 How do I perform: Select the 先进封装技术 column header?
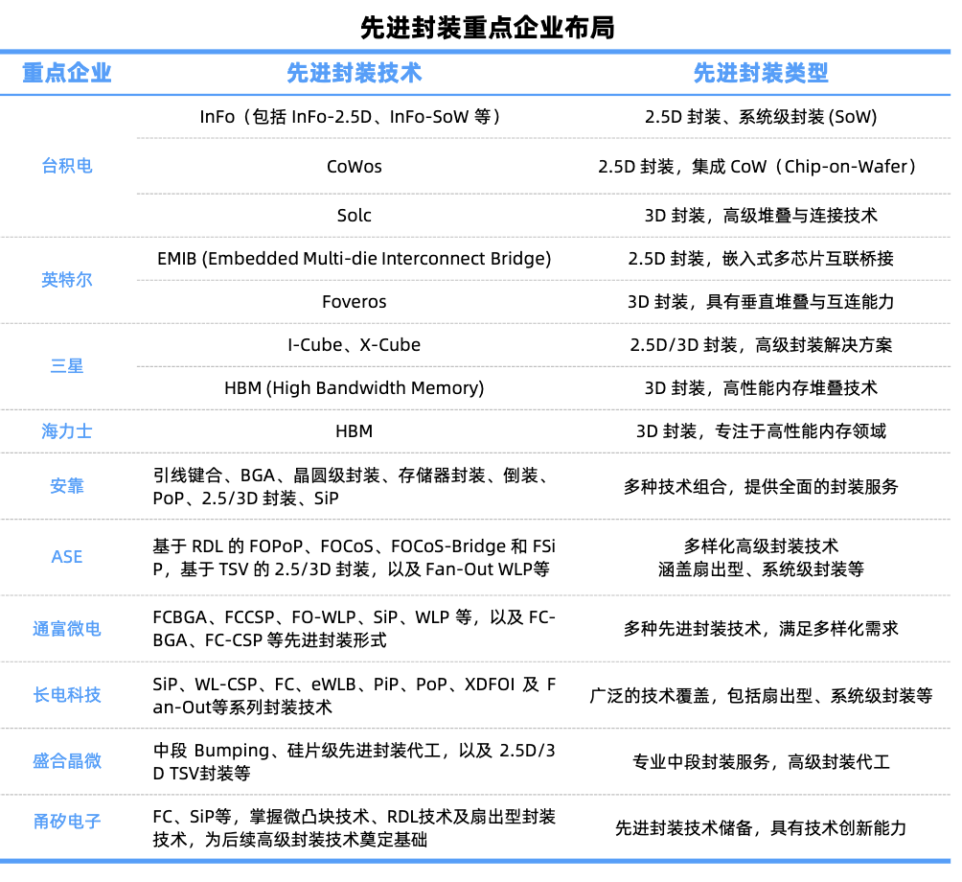pyautogui.click(x=354, y=74)
